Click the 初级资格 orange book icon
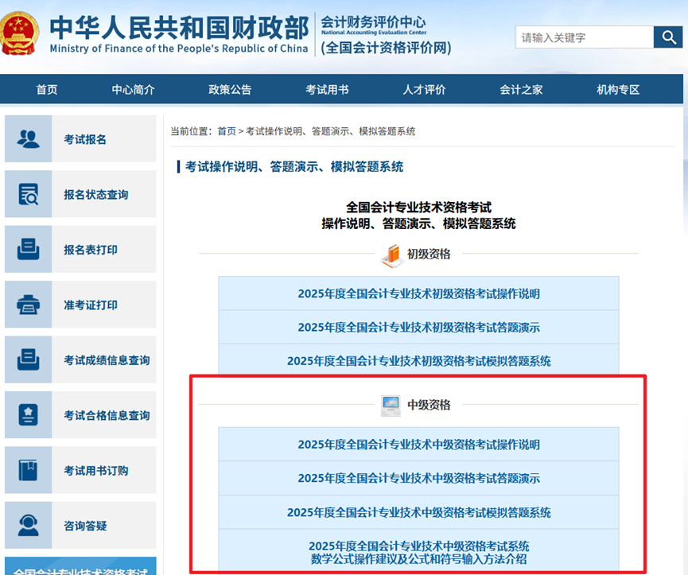 pyautogui.click(x=391, y=255)
